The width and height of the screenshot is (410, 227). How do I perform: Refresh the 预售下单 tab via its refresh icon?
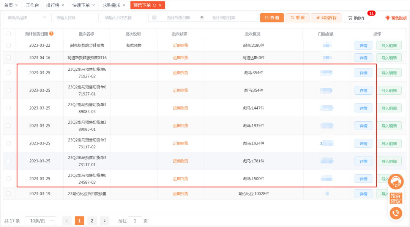coord(155,5)
